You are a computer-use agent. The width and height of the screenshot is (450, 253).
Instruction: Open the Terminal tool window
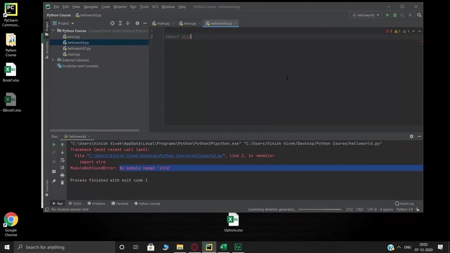[x=120, y=203]
